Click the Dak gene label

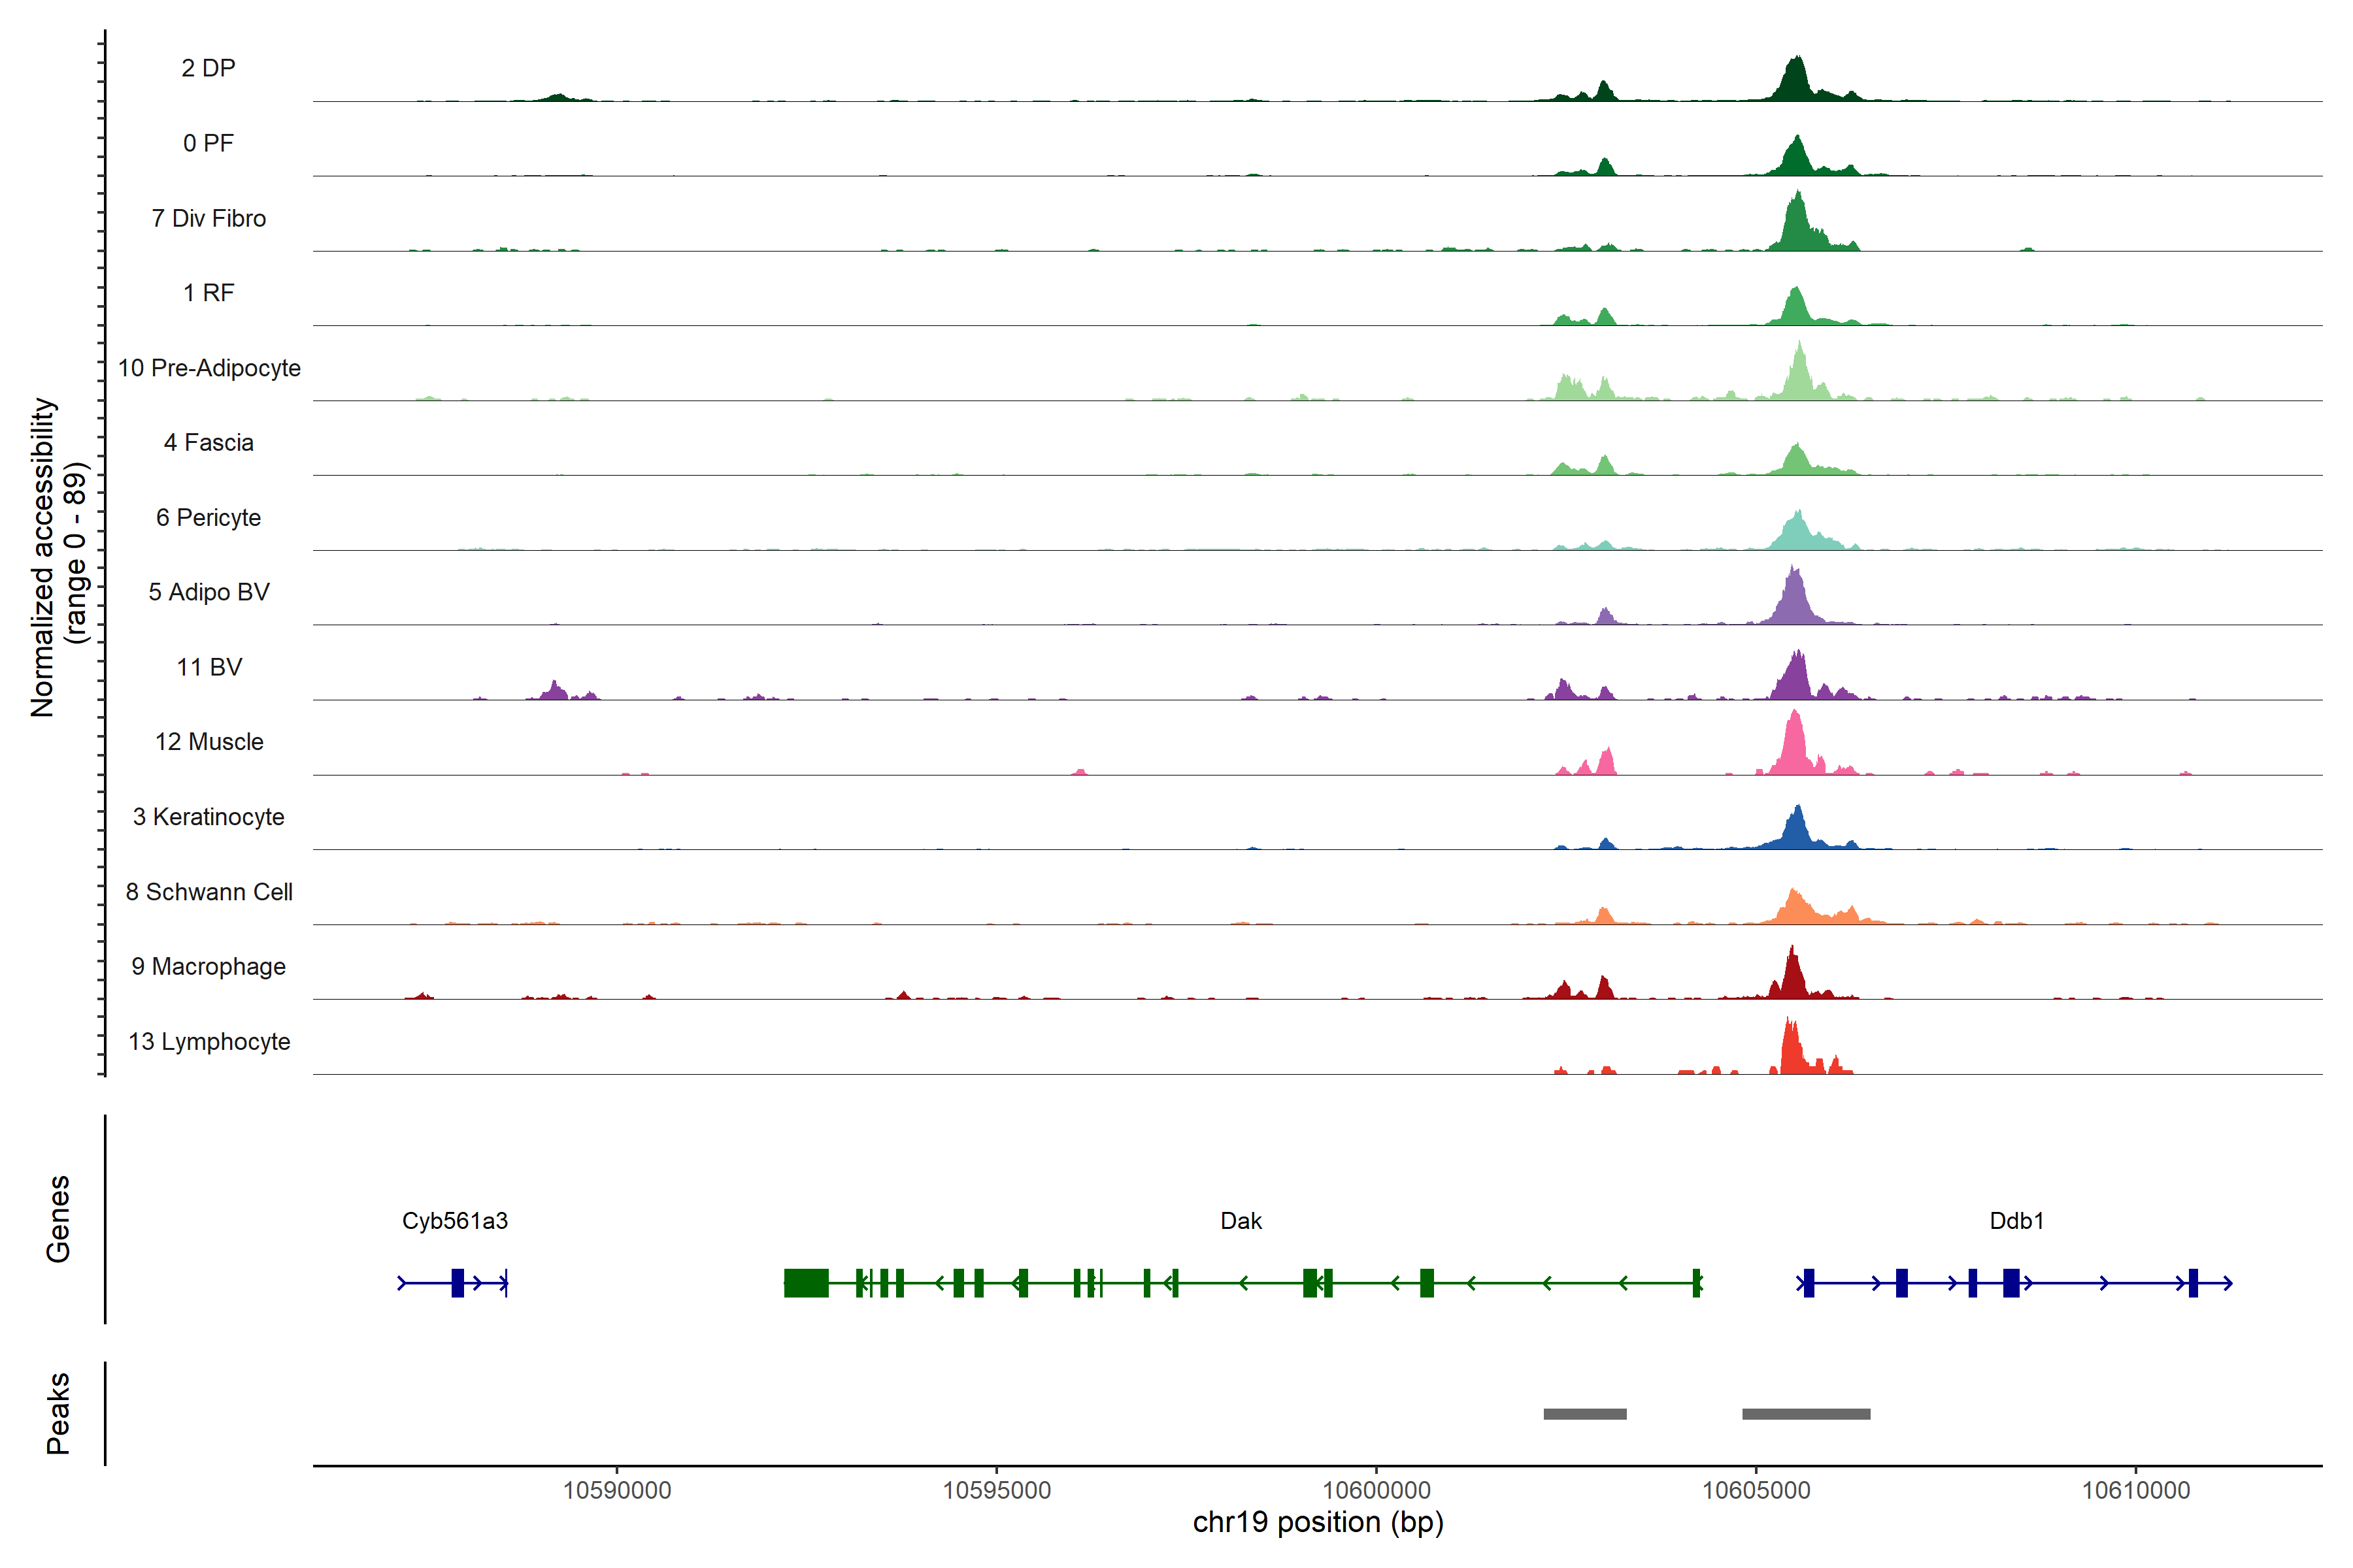click(1241, 1221)
